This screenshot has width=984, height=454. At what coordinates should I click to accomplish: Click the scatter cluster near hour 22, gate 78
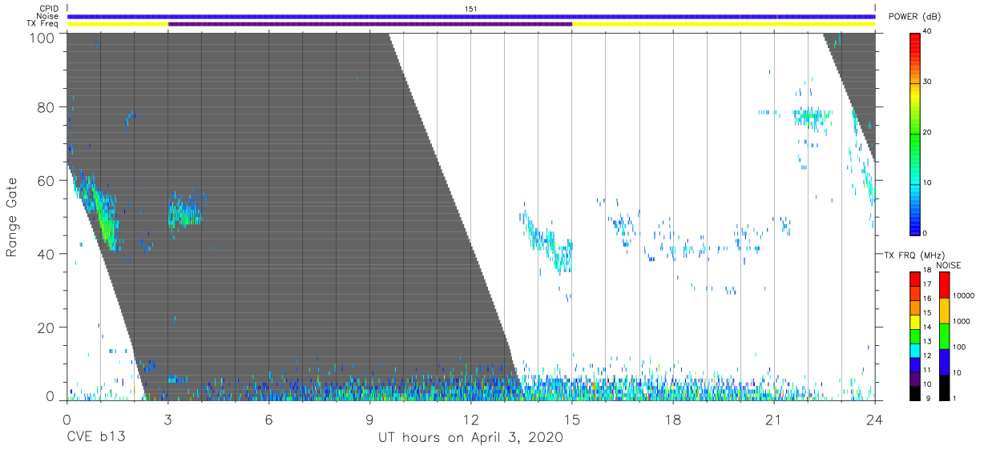click(812, 117)
